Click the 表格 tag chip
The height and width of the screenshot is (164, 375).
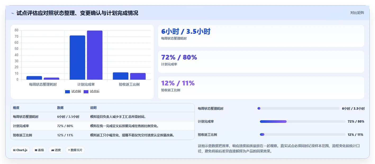(x=39, y=150)
